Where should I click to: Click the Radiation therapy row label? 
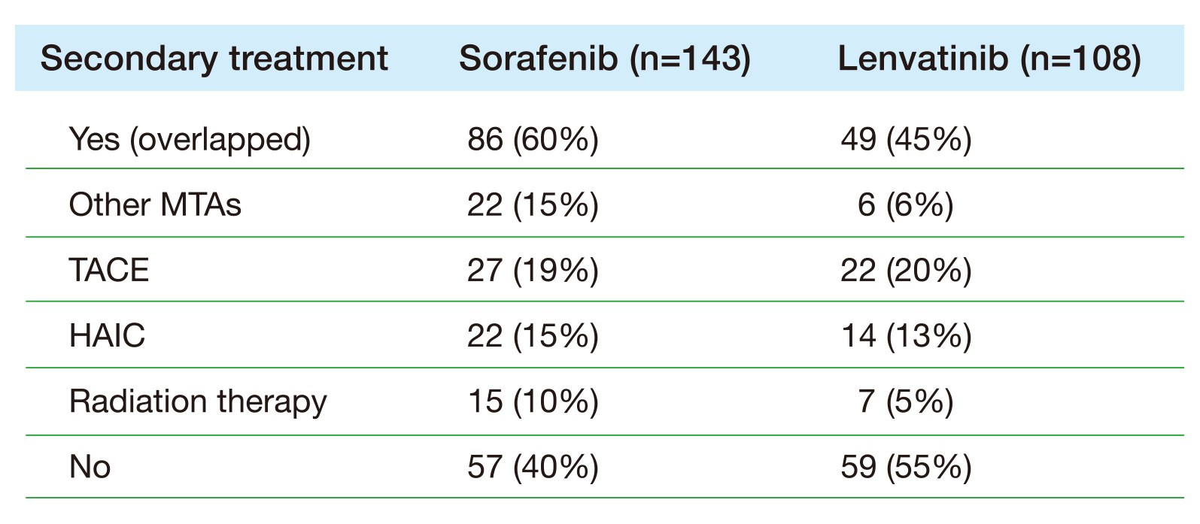coord(198,401)
